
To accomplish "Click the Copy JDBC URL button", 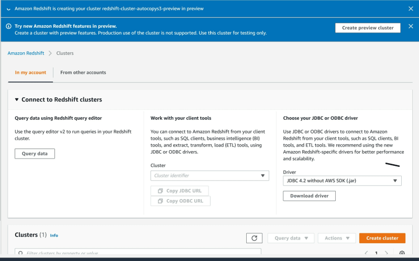I will [180, 191].
